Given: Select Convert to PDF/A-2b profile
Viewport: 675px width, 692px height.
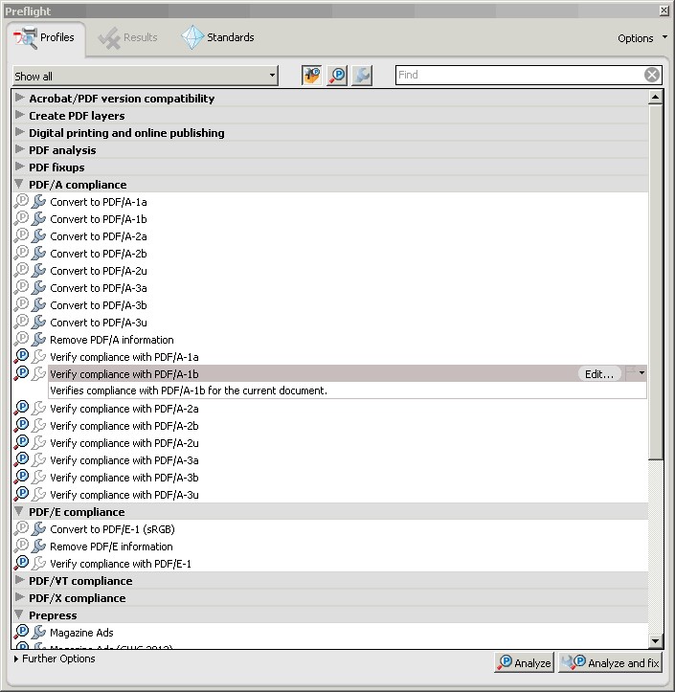Looking at the screenshot, I should coord(99,254).
